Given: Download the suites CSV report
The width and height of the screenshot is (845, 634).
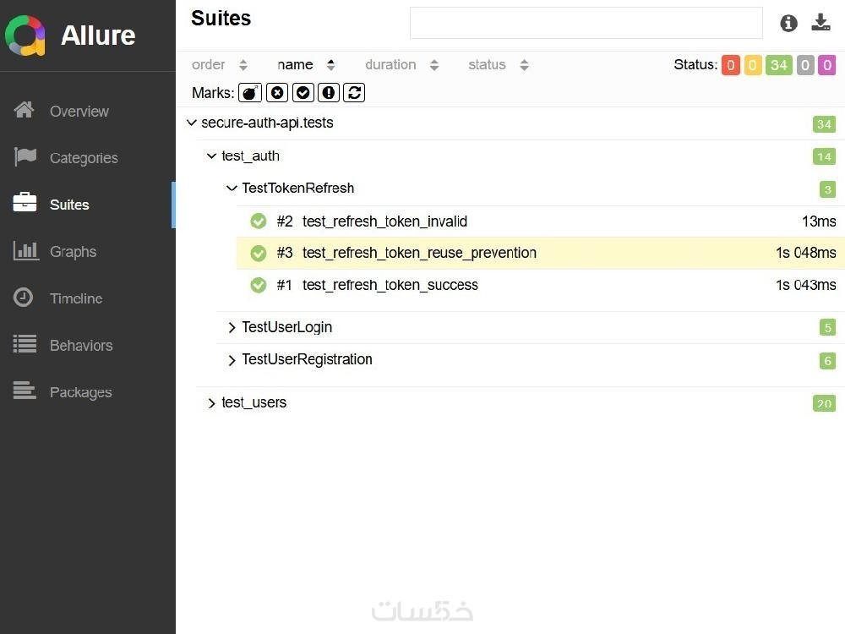Looking at the screenshot, I should [x=820, y=23].
